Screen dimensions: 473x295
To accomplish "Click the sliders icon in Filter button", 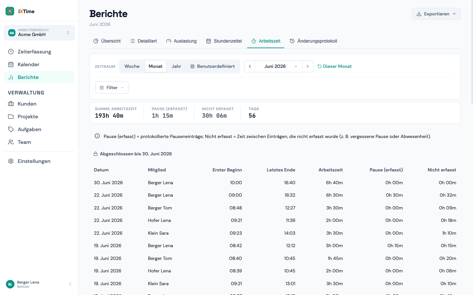I will pyautogui.click(x=101, y=88).
